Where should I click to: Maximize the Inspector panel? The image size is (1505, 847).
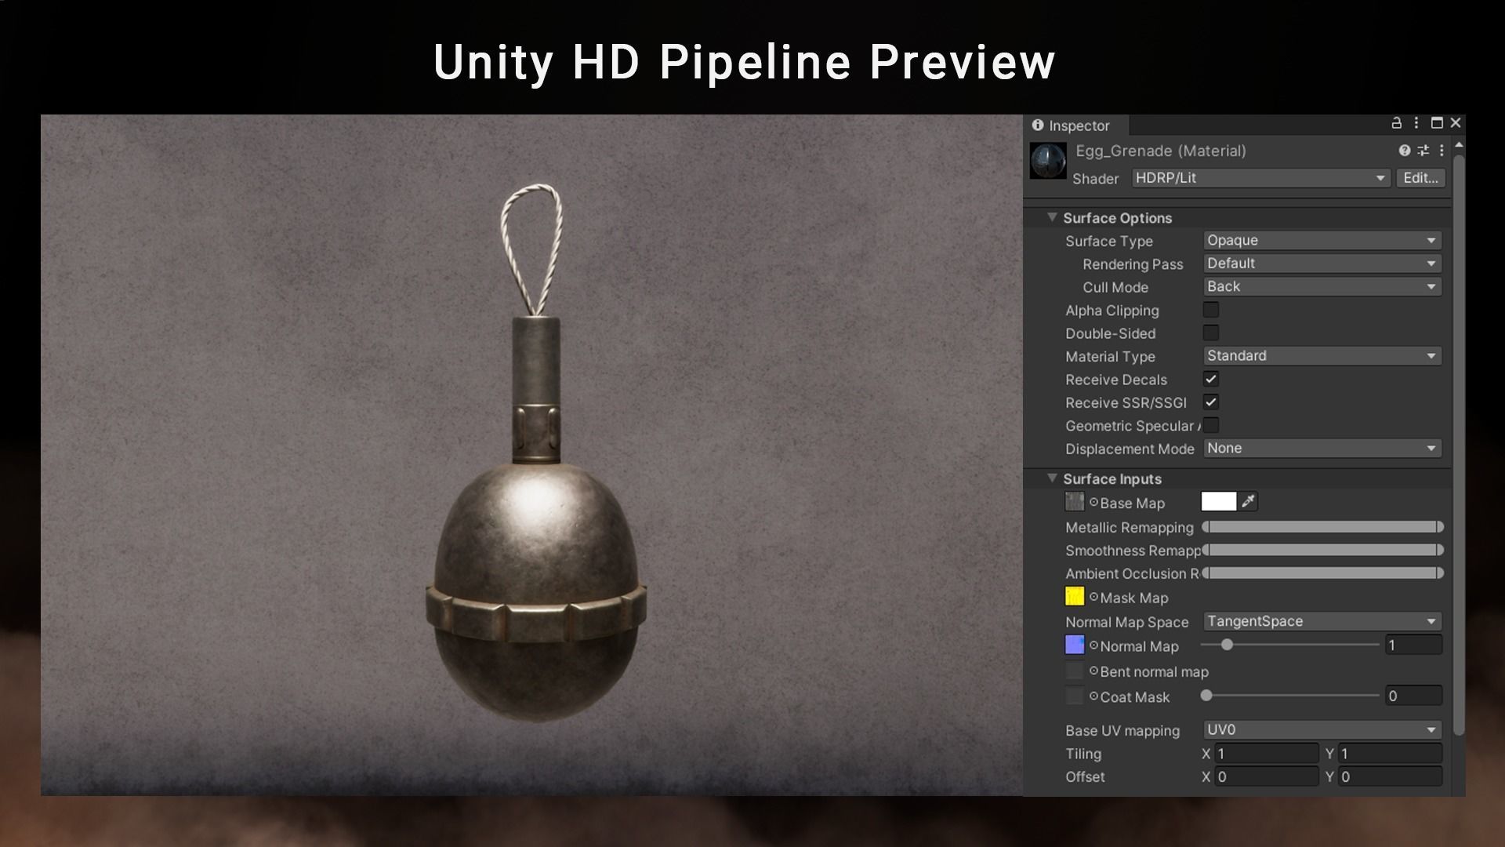[1436, 123]
